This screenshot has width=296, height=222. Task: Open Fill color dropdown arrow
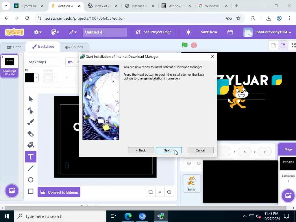coord(36,77)
